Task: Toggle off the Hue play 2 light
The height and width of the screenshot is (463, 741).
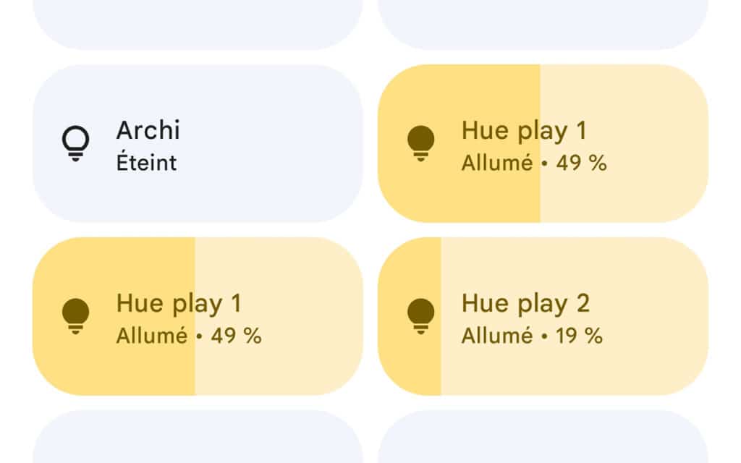Action: click(543, 317)
